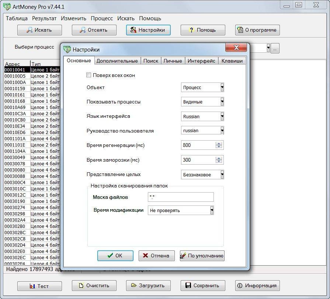Open Руководство пользователя dropdown showing russian

pos(202,130)
